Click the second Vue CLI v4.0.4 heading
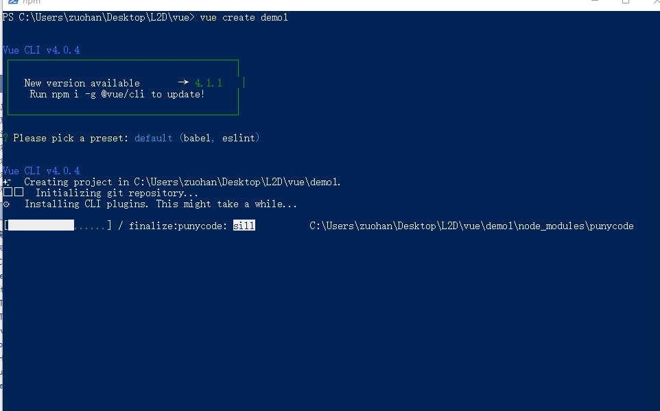This screenshot has height=411, width=660. point(41,171)
